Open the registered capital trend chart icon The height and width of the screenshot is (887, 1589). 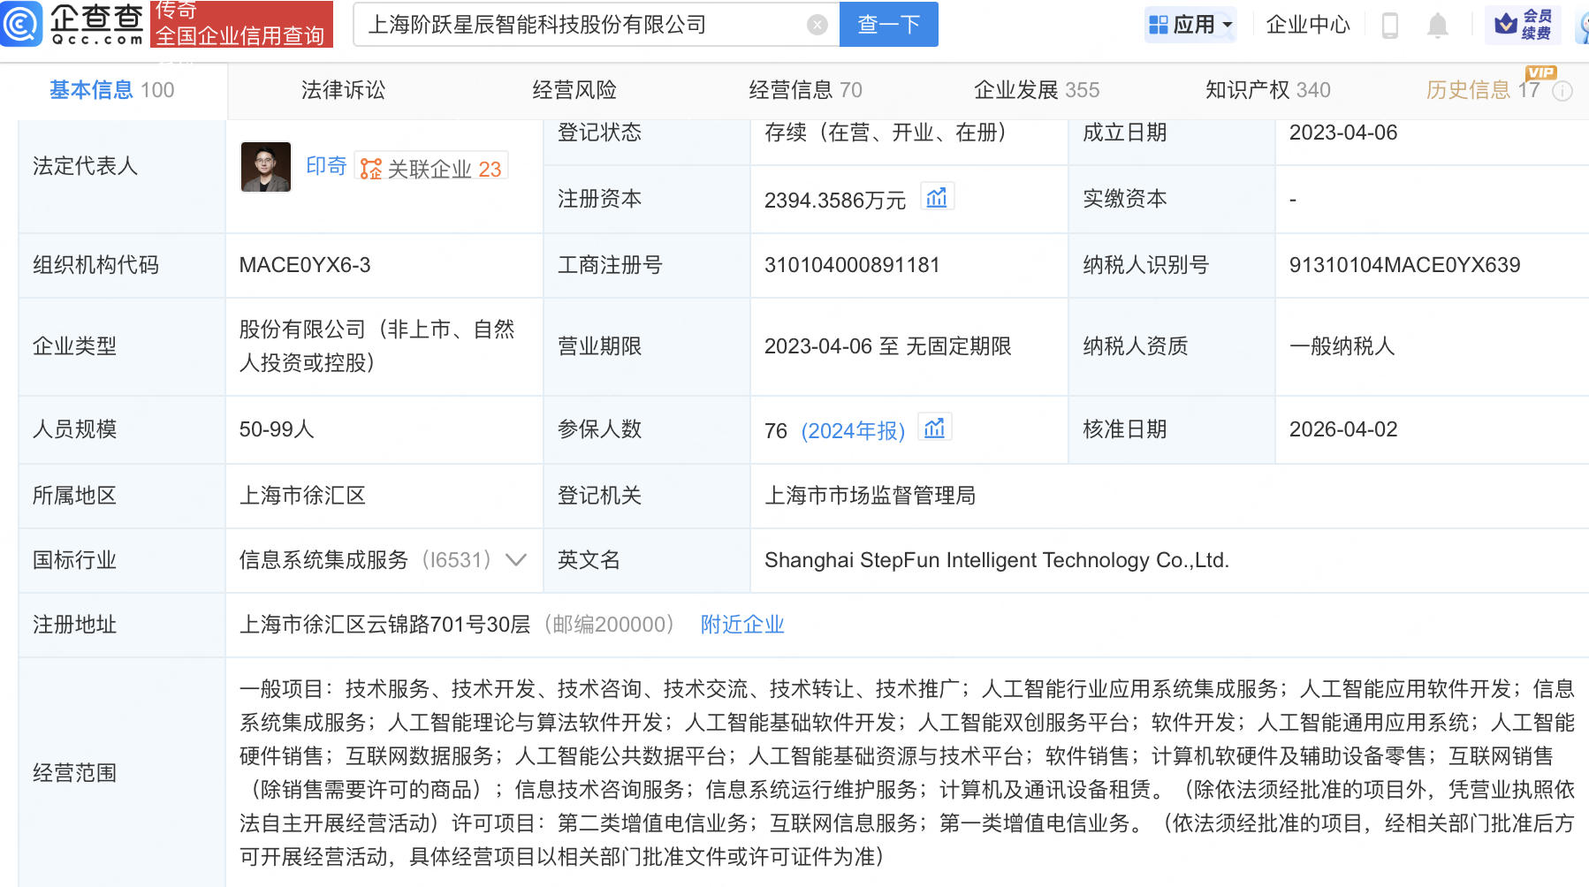click(x=938, y=196)
